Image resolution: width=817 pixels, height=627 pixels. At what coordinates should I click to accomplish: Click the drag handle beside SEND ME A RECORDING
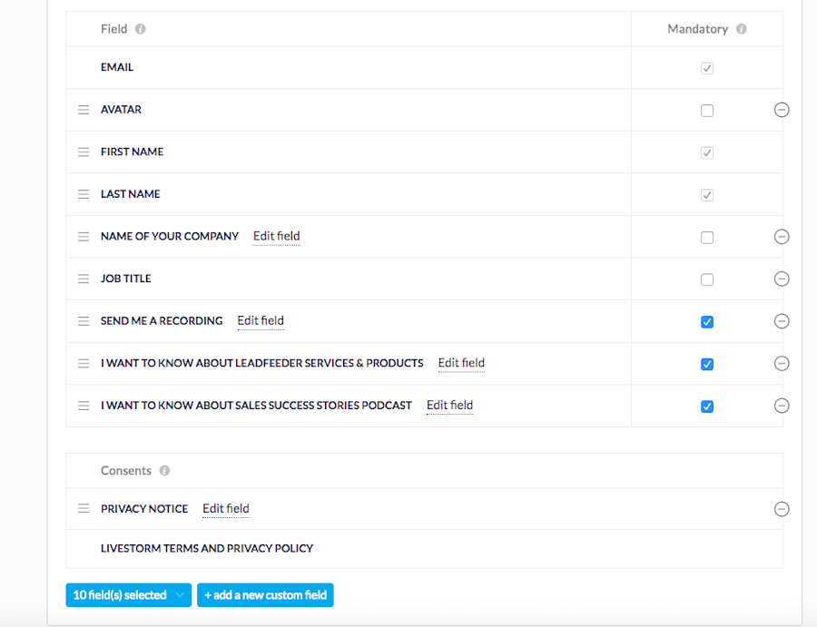[x=84, y=320]
